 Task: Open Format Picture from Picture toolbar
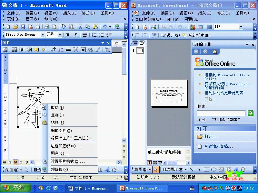coord(91,50)
